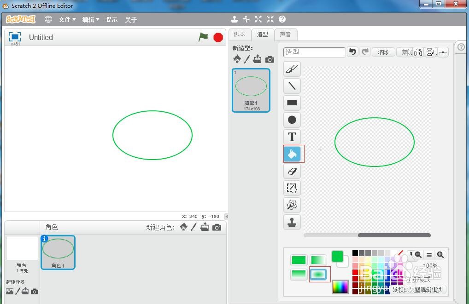Stop the project with red stop sign

click(218, 37)
